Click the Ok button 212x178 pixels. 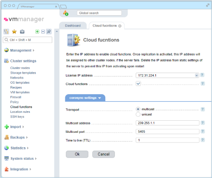pyautogui.click(x=77, y=154)
